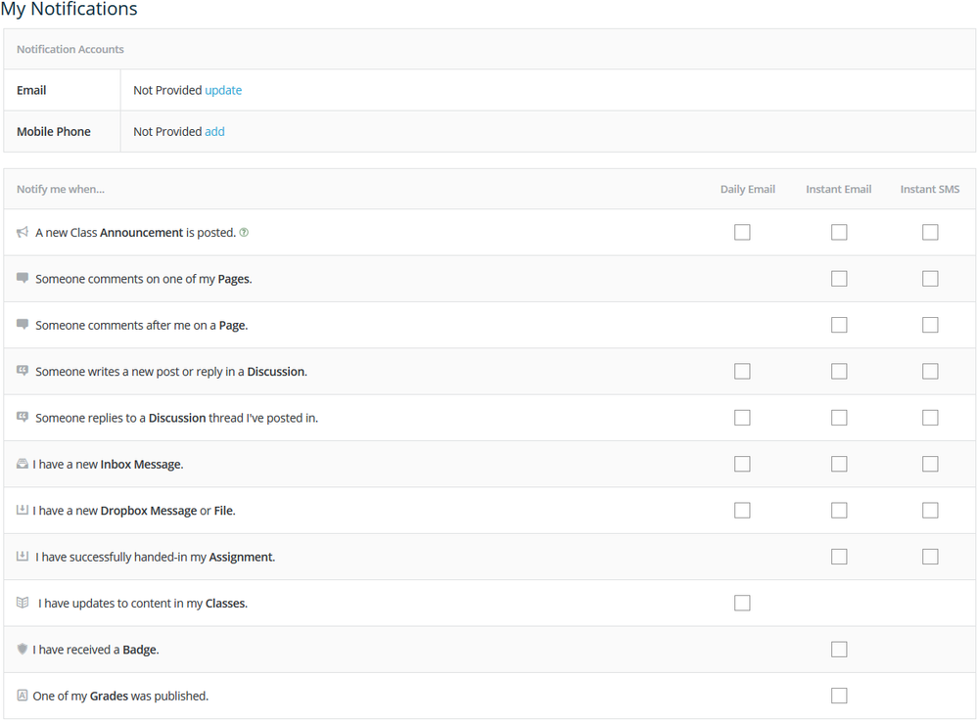Click the dropbox icon beside Dropbox Message or File

click(23, 510)
